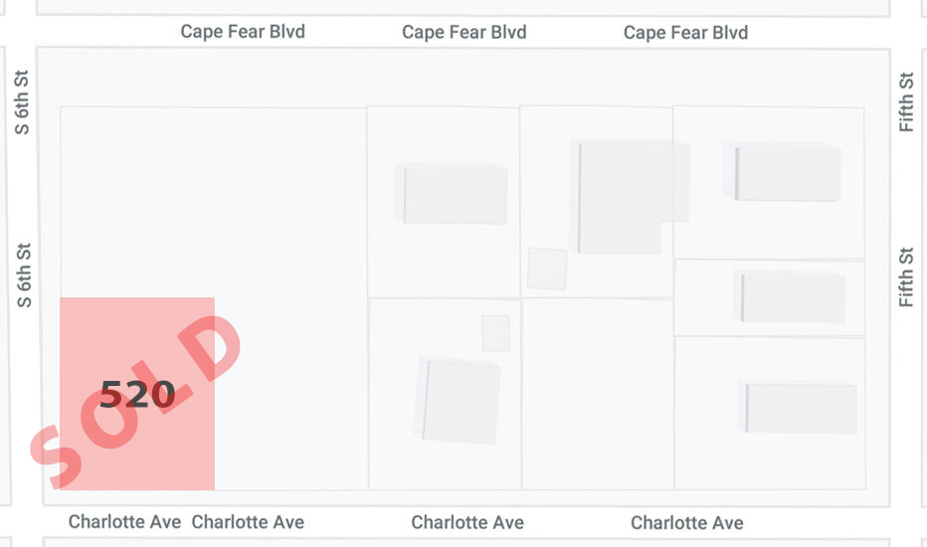Click the middle Cape Fear Blvd street label
The height and width of the screenshot is (547, 927).
tap(464, 32)
